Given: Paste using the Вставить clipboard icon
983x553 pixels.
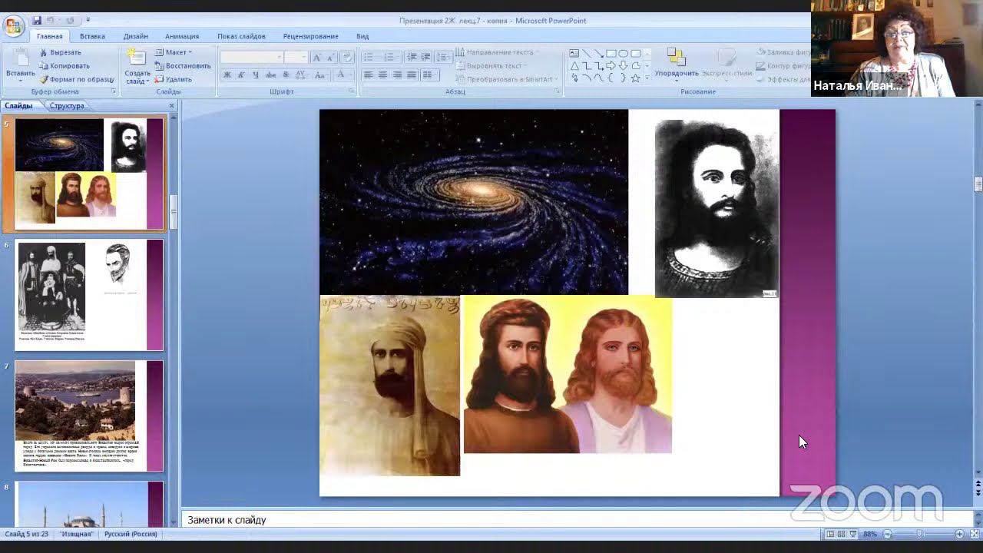Looking at the screenshot, I should [20, 58].
